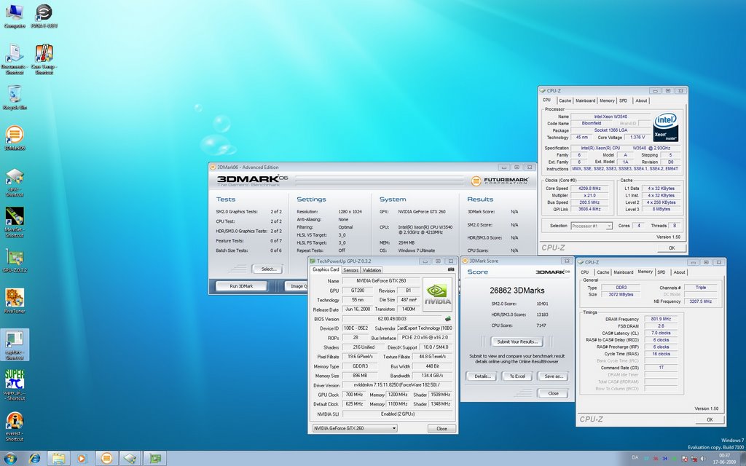Launch the everest shortcut icon

15,426
